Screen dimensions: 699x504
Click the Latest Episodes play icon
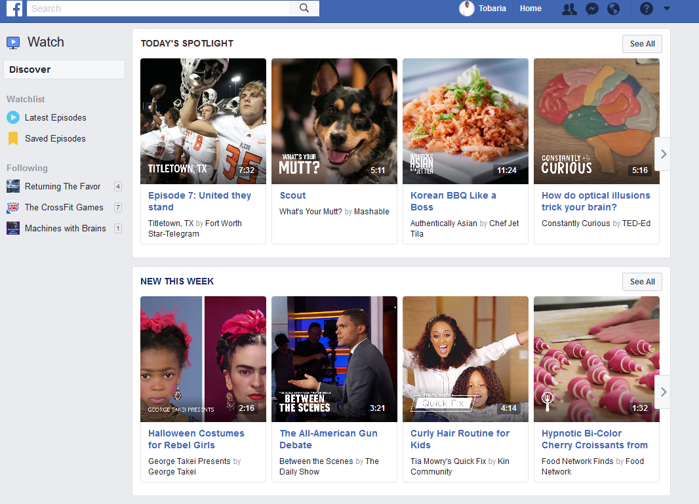(13, 118)
